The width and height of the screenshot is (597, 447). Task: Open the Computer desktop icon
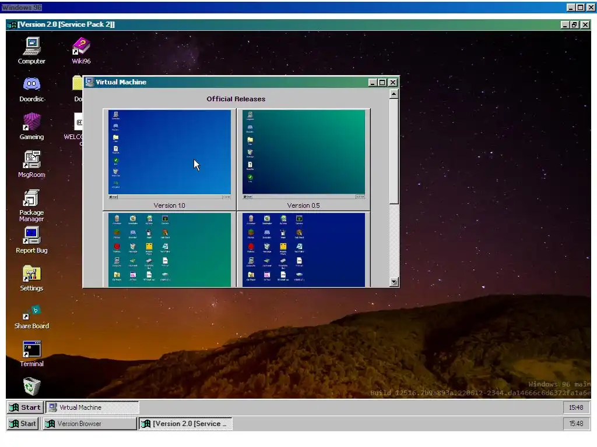tap(31, 50)
